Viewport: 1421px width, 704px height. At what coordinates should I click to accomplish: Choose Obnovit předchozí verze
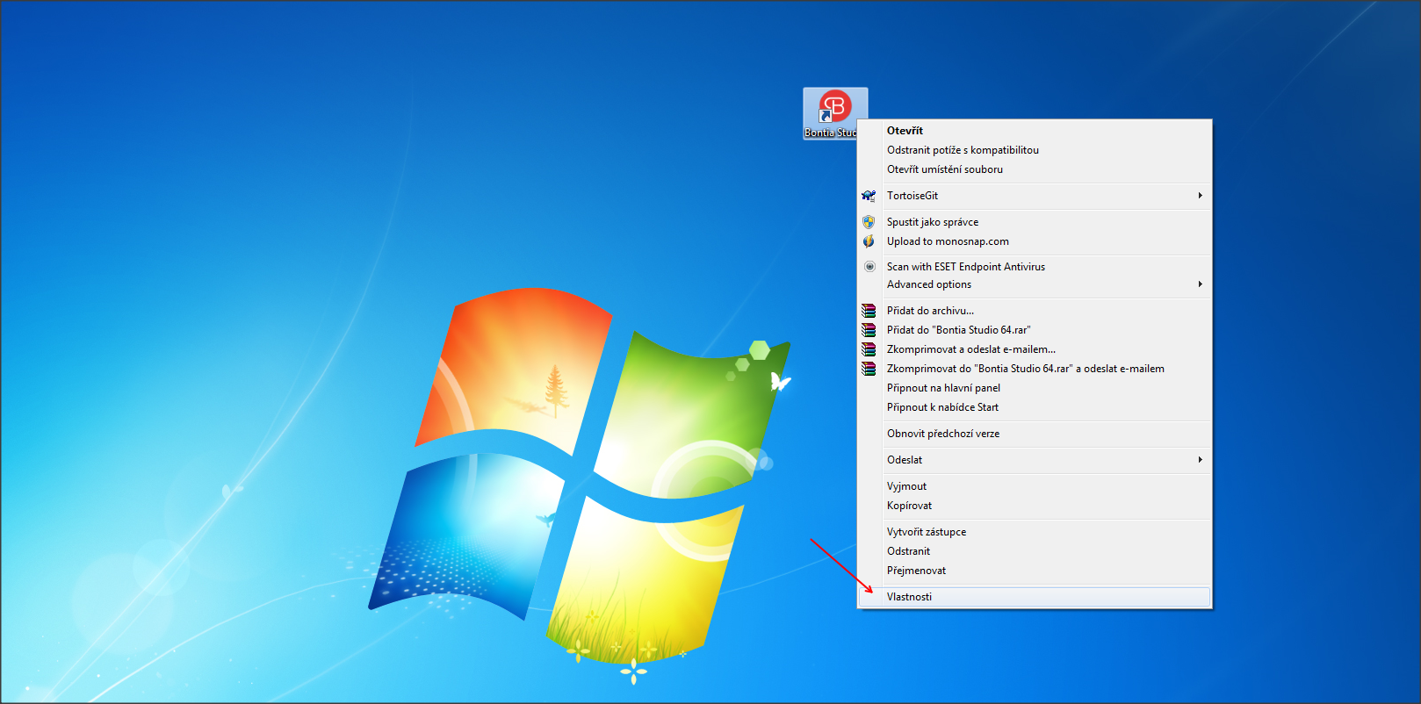(x=1035, y=434)
